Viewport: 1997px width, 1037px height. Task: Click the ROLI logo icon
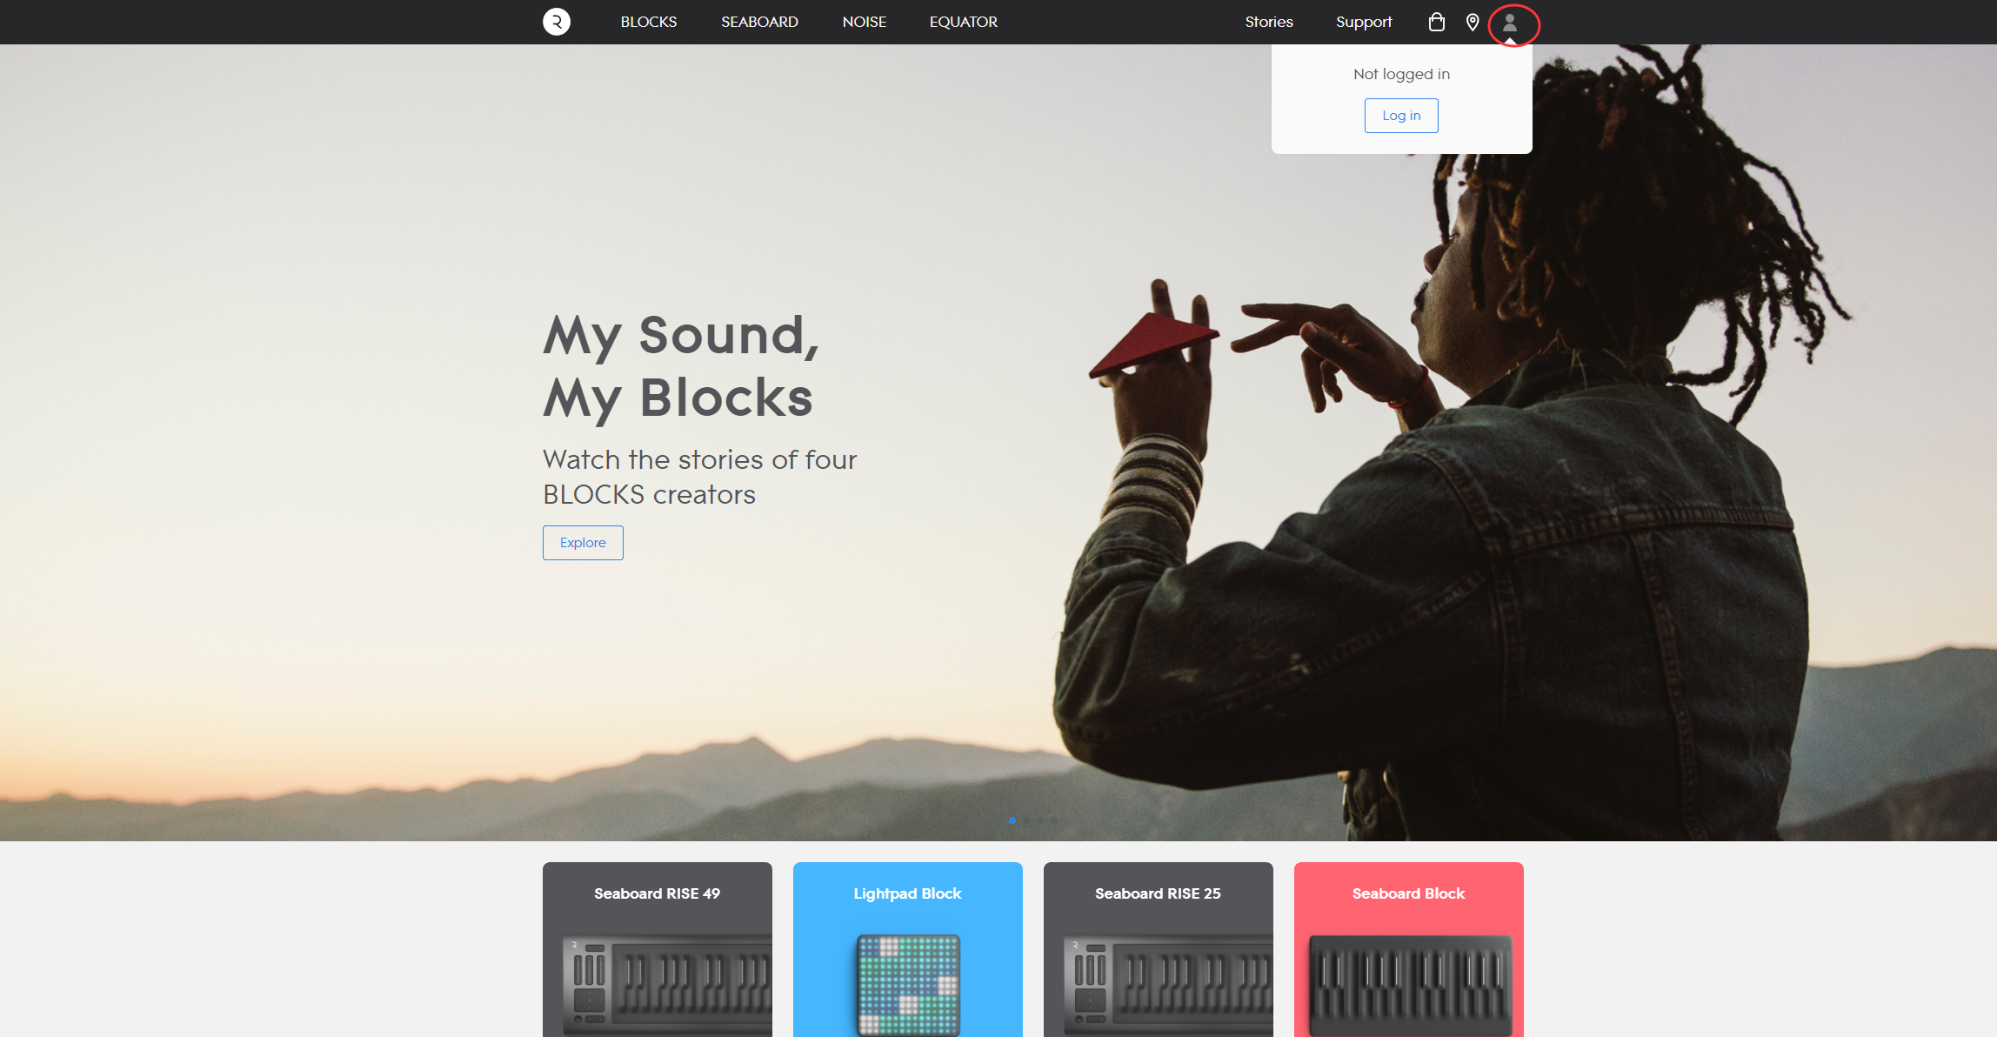[x=557, y=22]
